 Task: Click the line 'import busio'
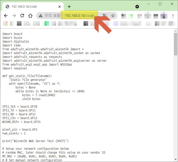12,38
